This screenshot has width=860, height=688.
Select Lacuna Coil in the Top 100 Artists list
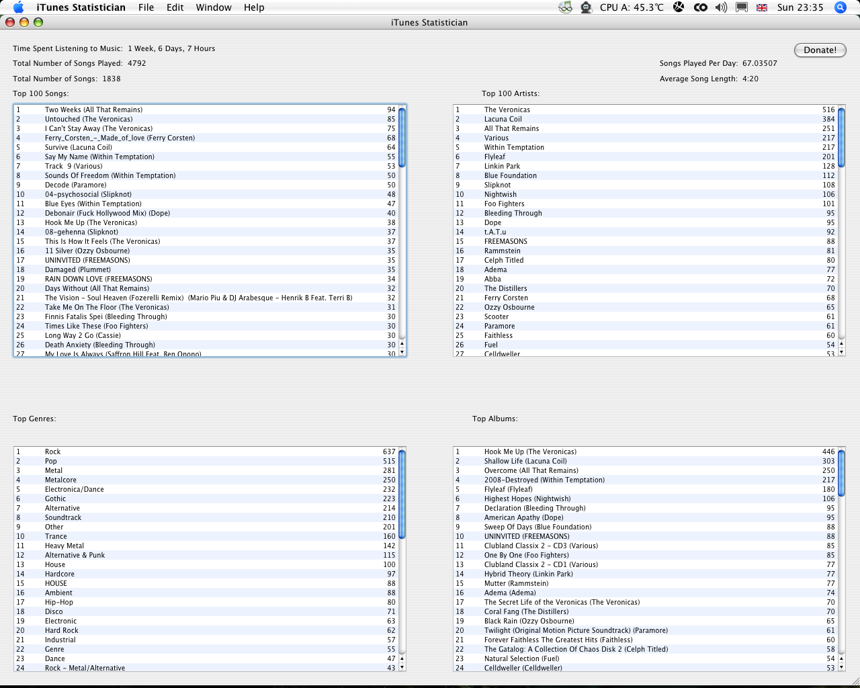(x=646, y=119)
